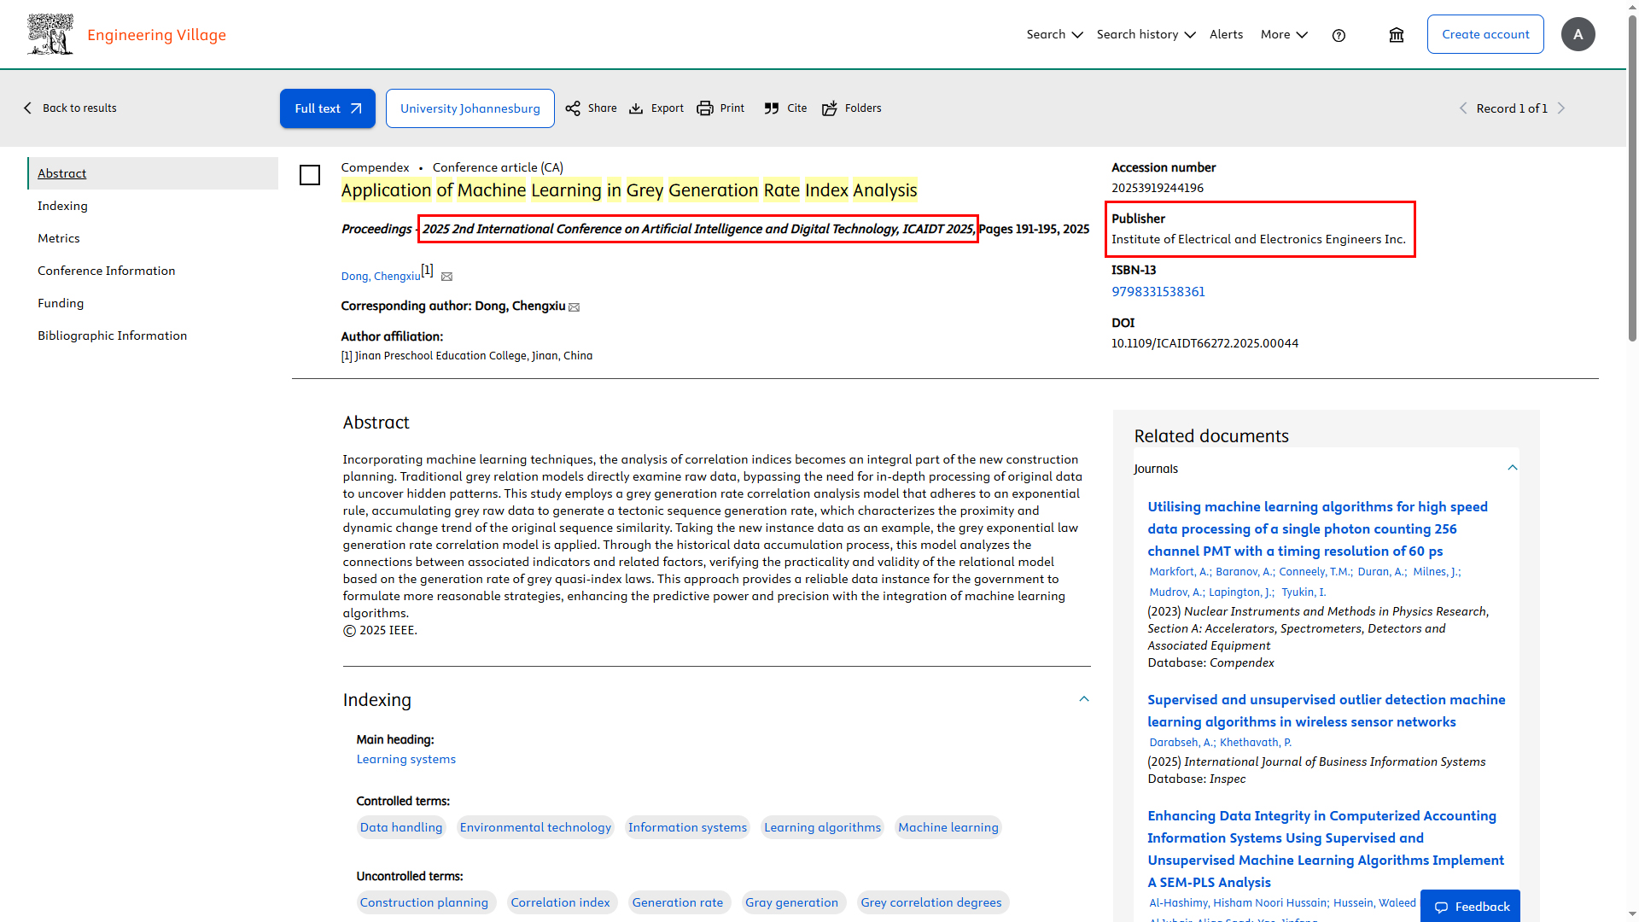This screenshot has height=922, width=1639.
Task: Go to Conference Information section
Action: [106, 271]
